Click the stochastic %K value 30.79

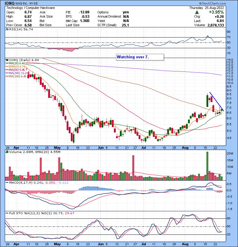[58, 213]
